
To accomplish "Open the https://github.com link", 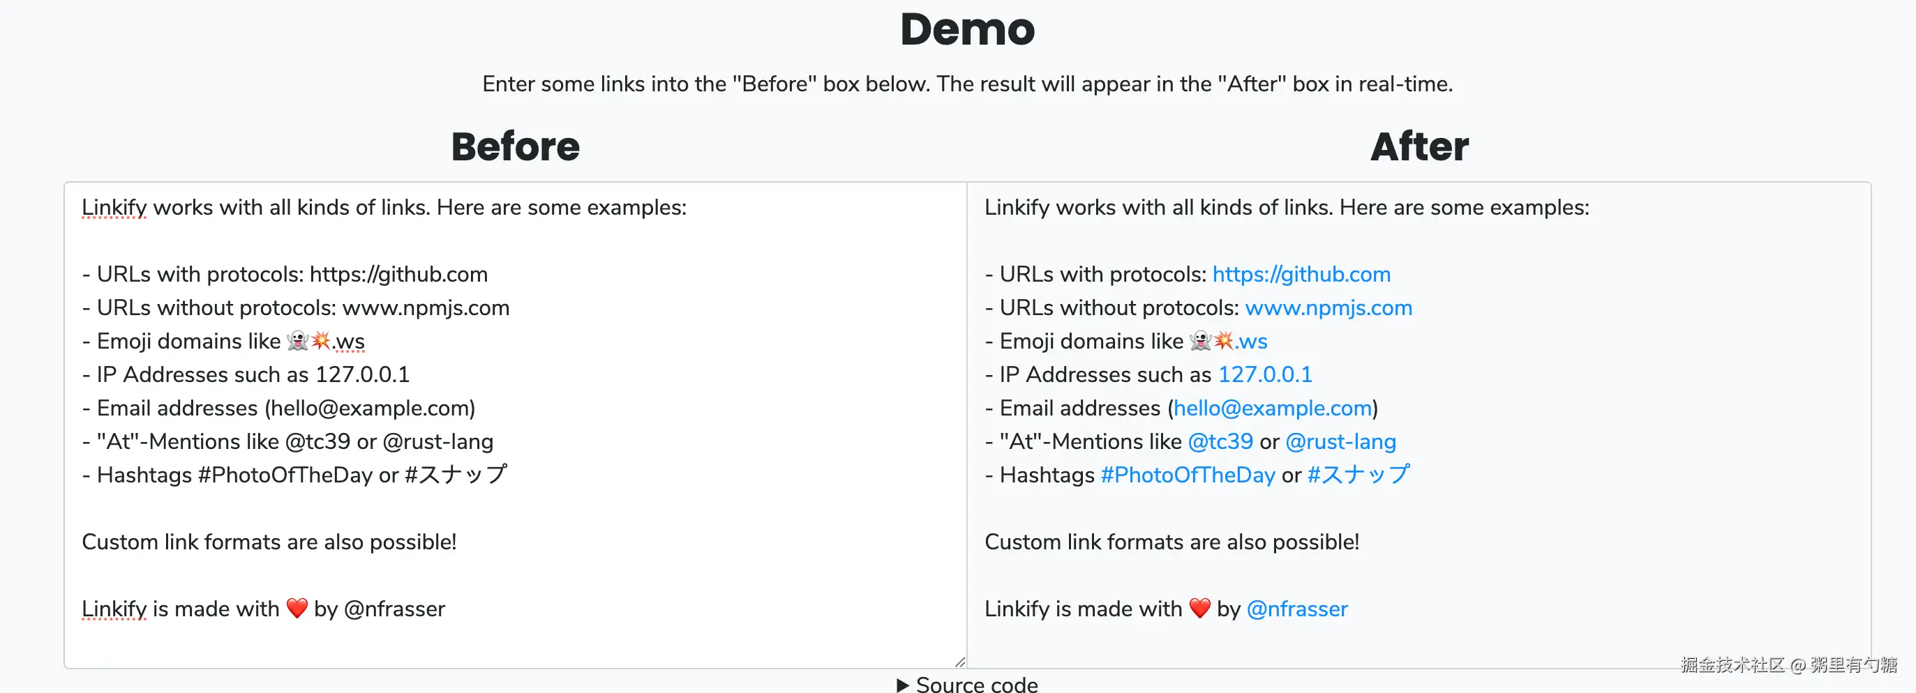I will tap(1301, 275).
